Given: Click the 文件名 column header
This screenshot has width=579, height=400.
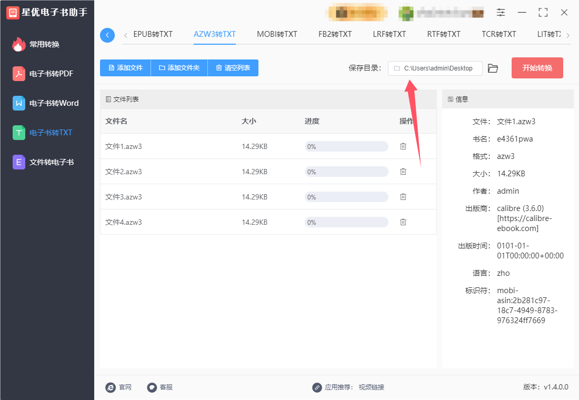Looking at the screenshot, I should coord(116,121).
